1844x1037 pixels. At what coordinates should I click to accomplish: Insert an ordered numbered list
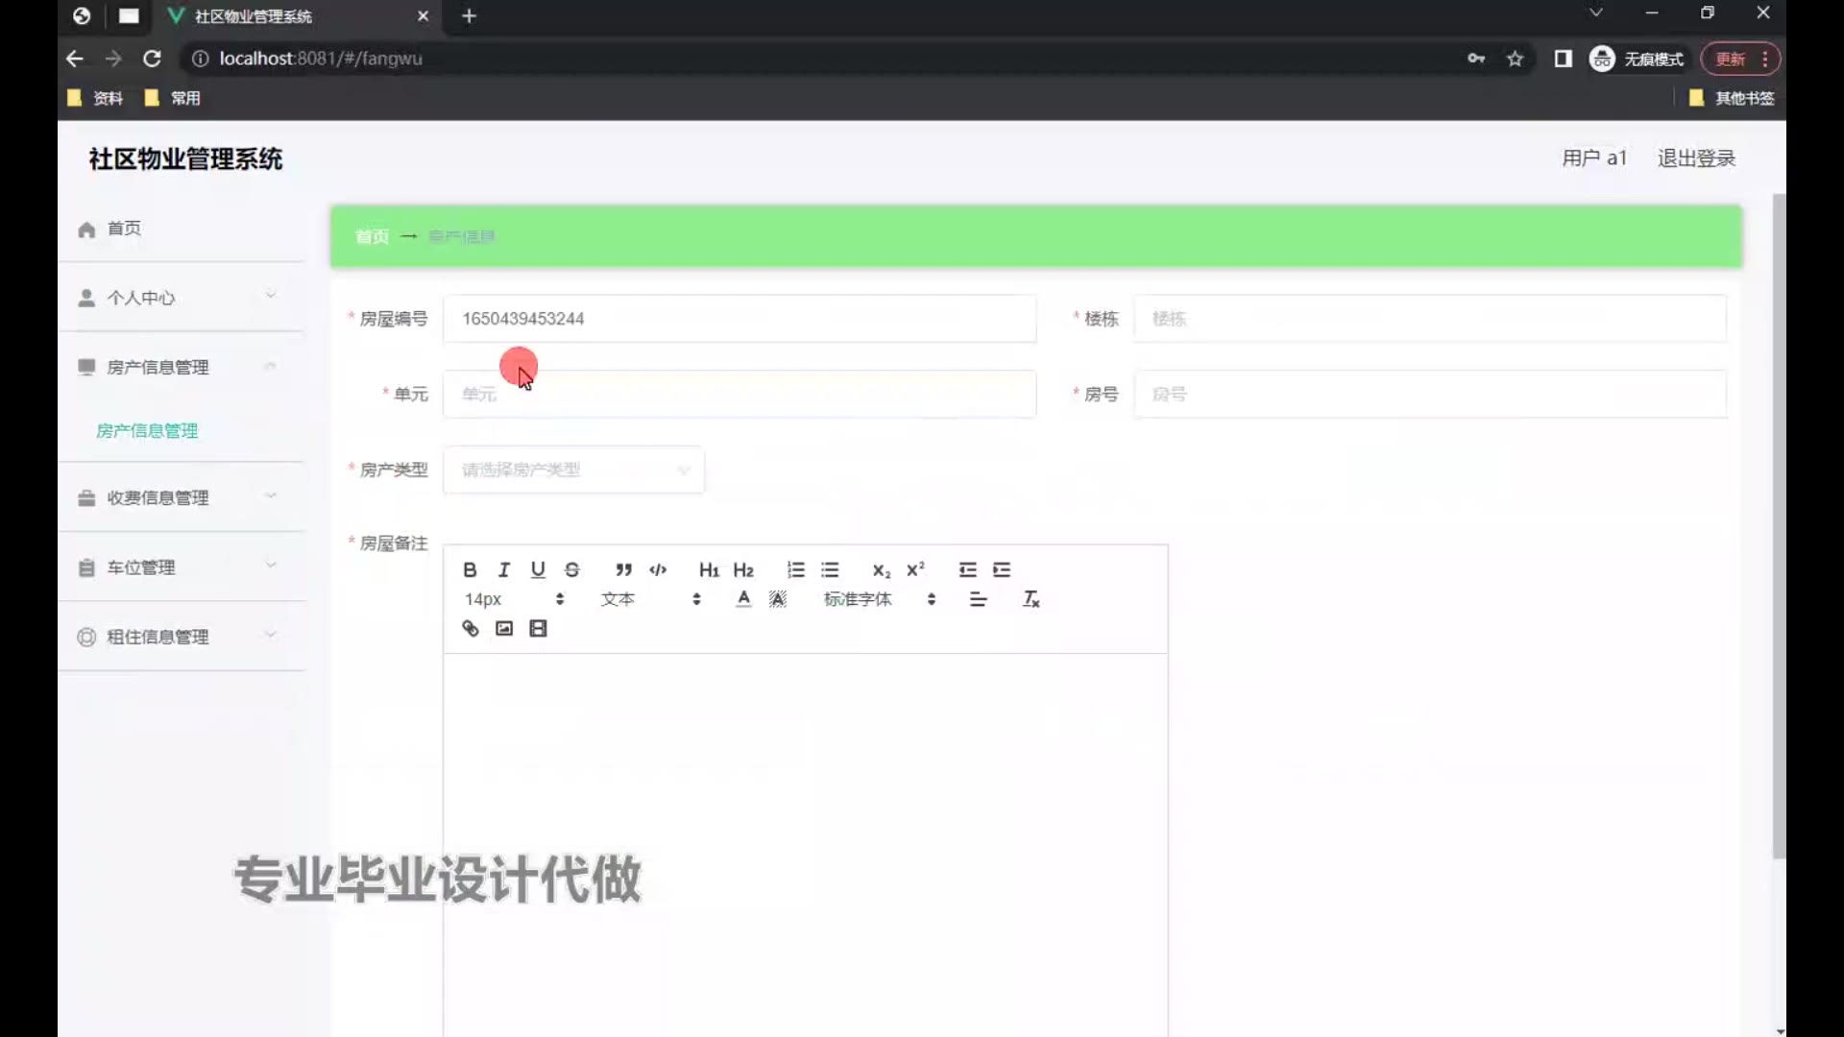(x=795, y=569)
